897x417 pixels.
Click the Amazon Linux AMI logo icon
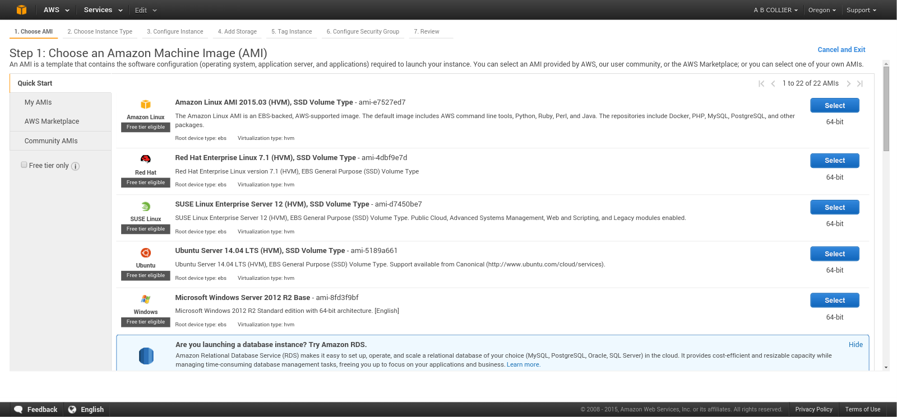pyautogui.click(x=146, y=105)
